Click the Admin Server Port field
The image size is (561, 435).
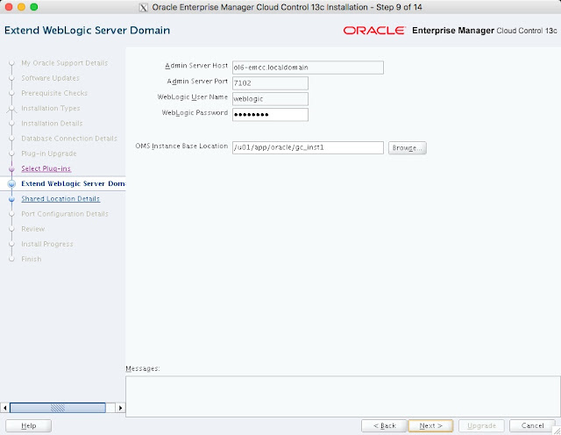[270, 83]
